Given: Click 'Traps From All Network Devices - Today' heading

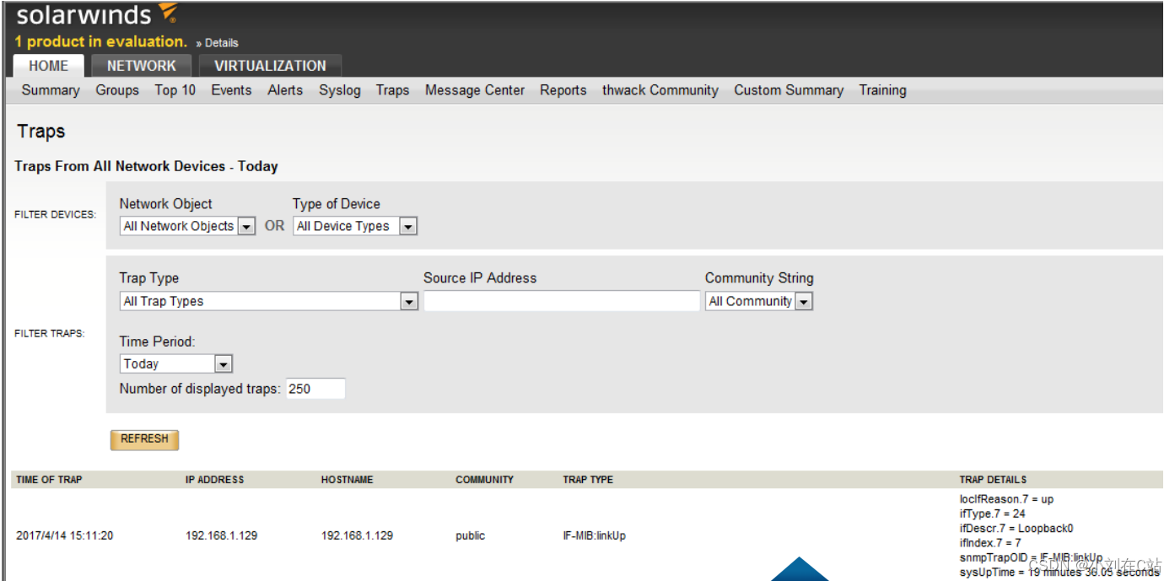Looking at the screenshot, I should coord(146,166).
